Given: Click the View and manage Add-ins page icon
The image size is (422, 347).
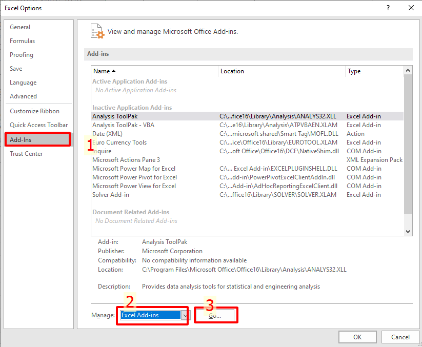Looking at the screenshot, I should point(97,31).
